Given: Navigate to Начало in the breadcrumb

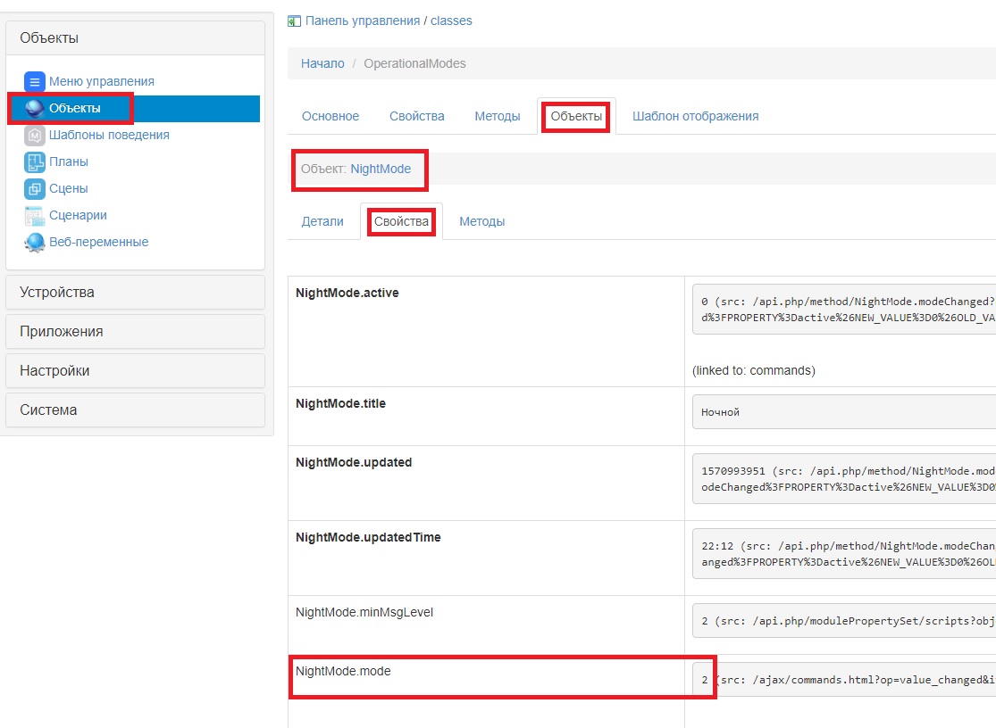Looking at the screenshot, I should (x=322, y=63).
